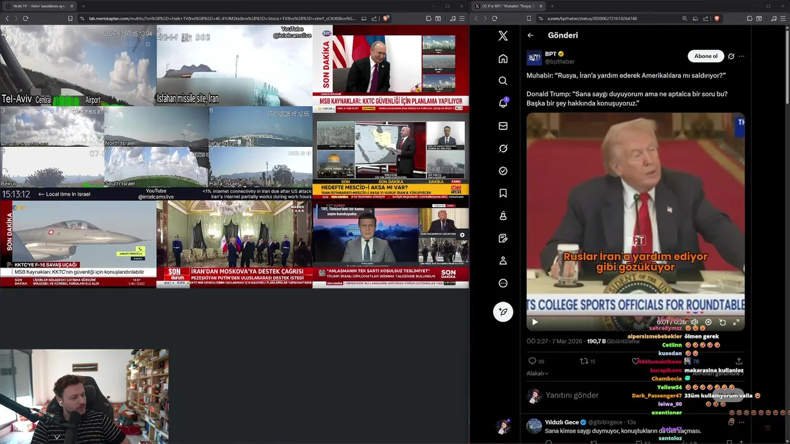The image size is (790, 444).
Task: Click X browser address bar URL
Action: [592, 18]
